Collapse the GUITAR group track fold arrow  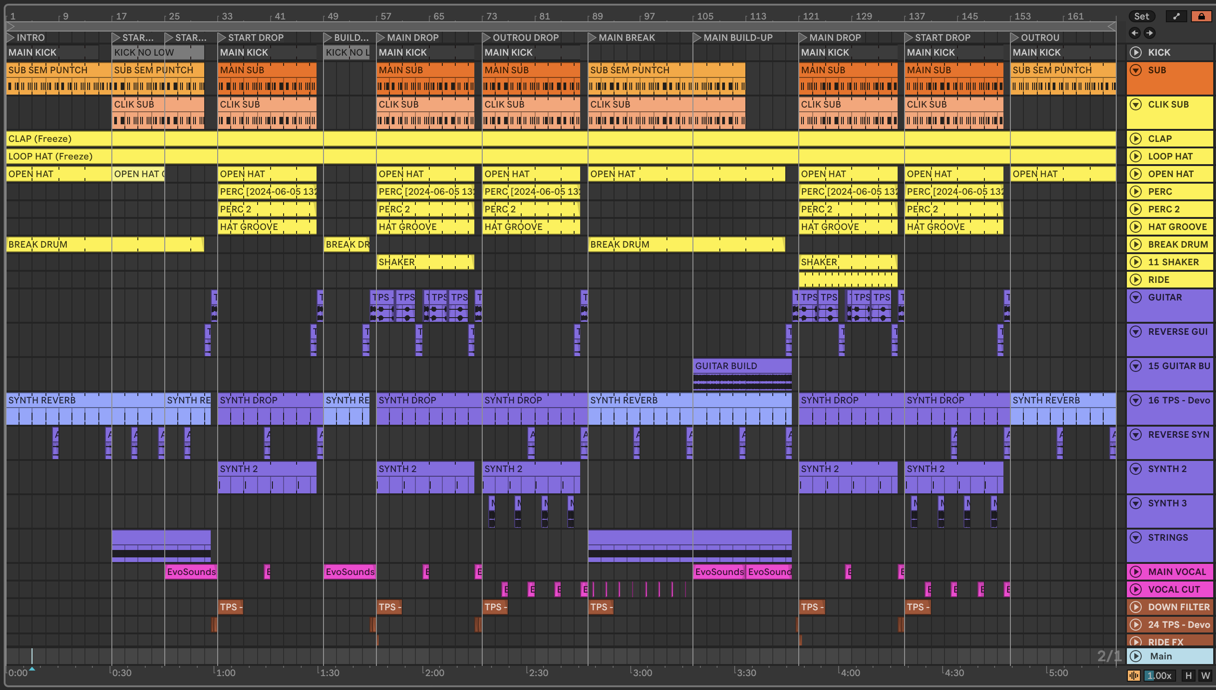pyautogui.click(x=1136, y=297)
